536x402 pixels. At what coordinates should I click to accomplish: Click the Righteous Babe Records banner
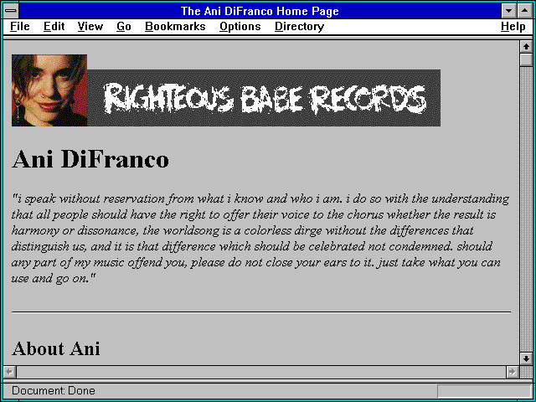(x=264, y=98)
